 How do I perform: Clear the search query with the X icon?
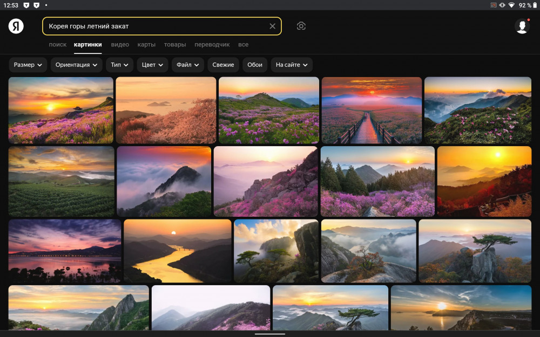pyautogui.click(x=272, y=26)
